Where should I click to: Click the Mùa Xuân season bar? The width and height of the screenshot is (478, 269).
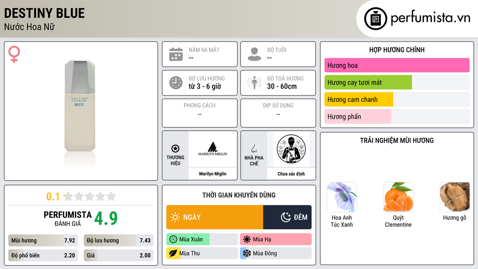tap(202, 240)
